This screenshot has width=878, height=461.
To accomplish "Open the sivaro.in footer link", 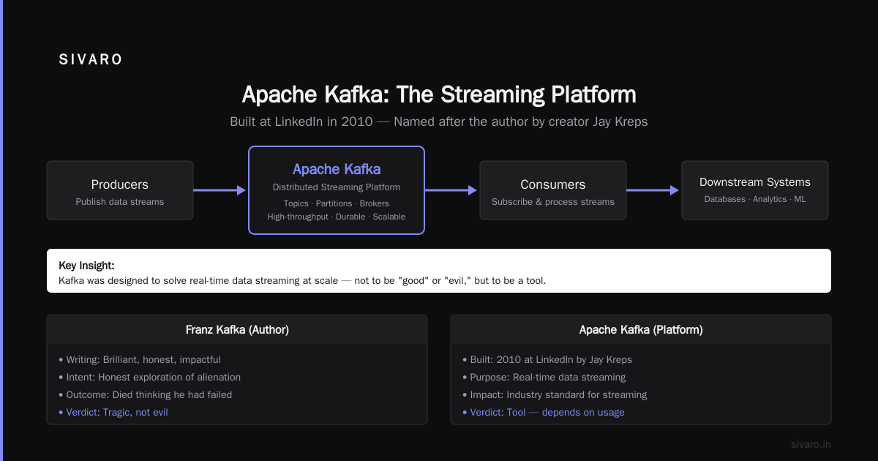I will pyautogui.click(x=811, y=444).
